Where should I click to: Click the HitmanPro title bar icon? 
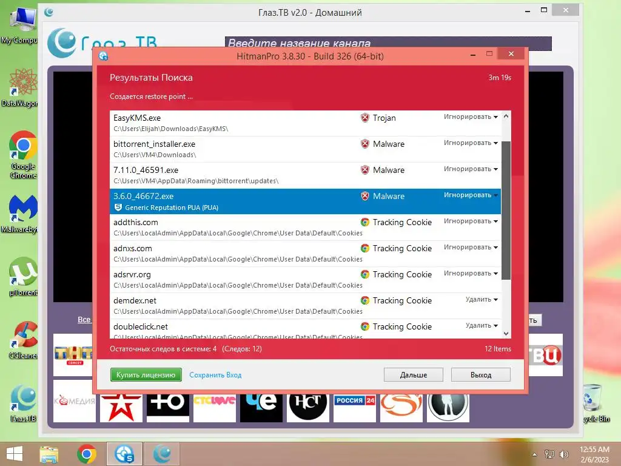[103, 56]
